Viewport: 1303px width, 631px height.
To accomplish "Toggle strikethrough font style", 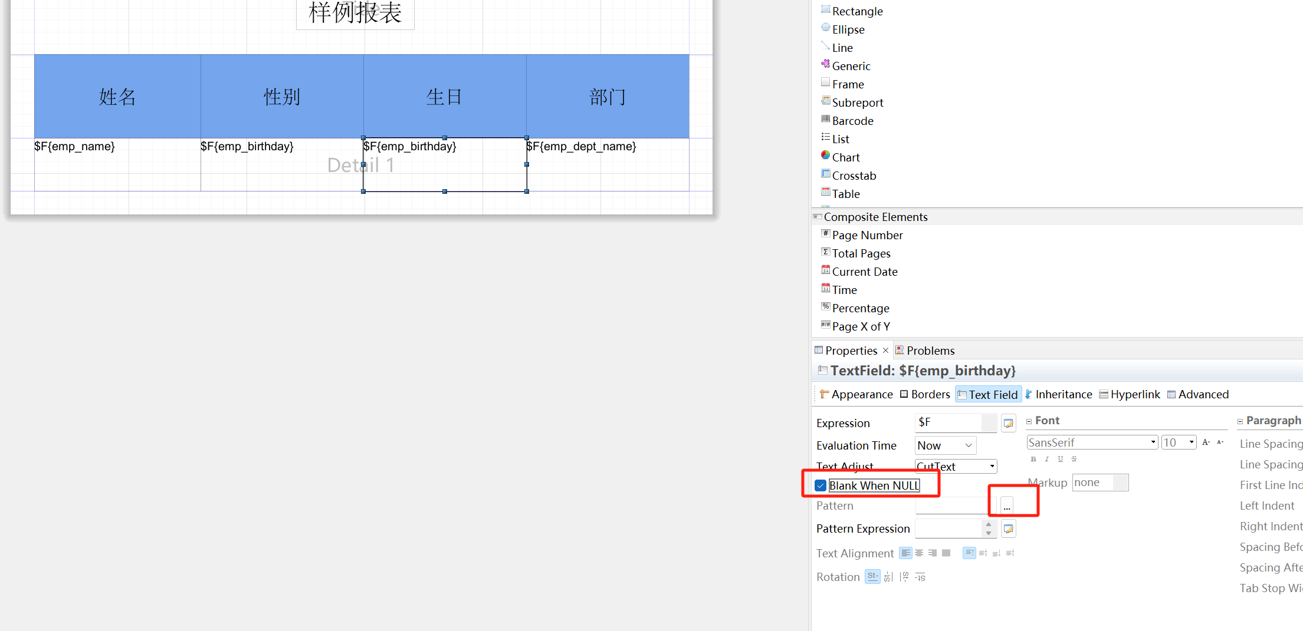I will click(1074, 459).
